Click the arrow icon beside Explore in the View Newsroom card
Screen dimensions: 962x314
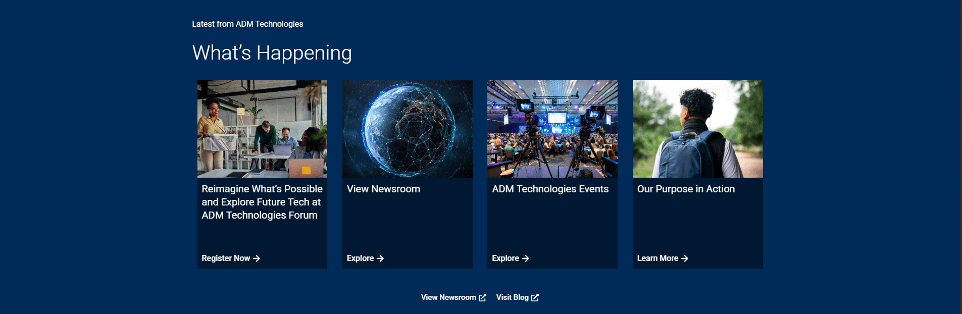pyautogui.click(x=380, y=258)
